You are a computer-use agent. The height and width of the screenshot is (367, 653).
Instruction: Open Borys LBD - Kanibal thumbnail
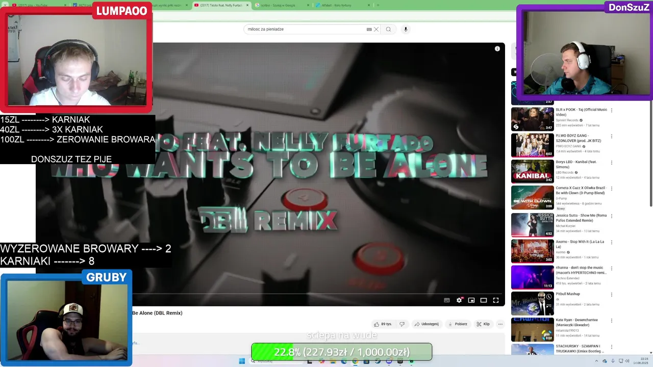coord(532,172)
